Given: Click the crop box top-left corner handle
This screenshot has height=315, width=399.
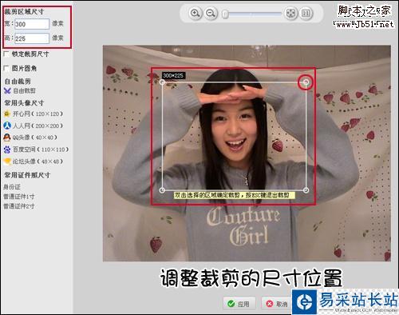Looking at the screenshot, I should coord(162,82).
